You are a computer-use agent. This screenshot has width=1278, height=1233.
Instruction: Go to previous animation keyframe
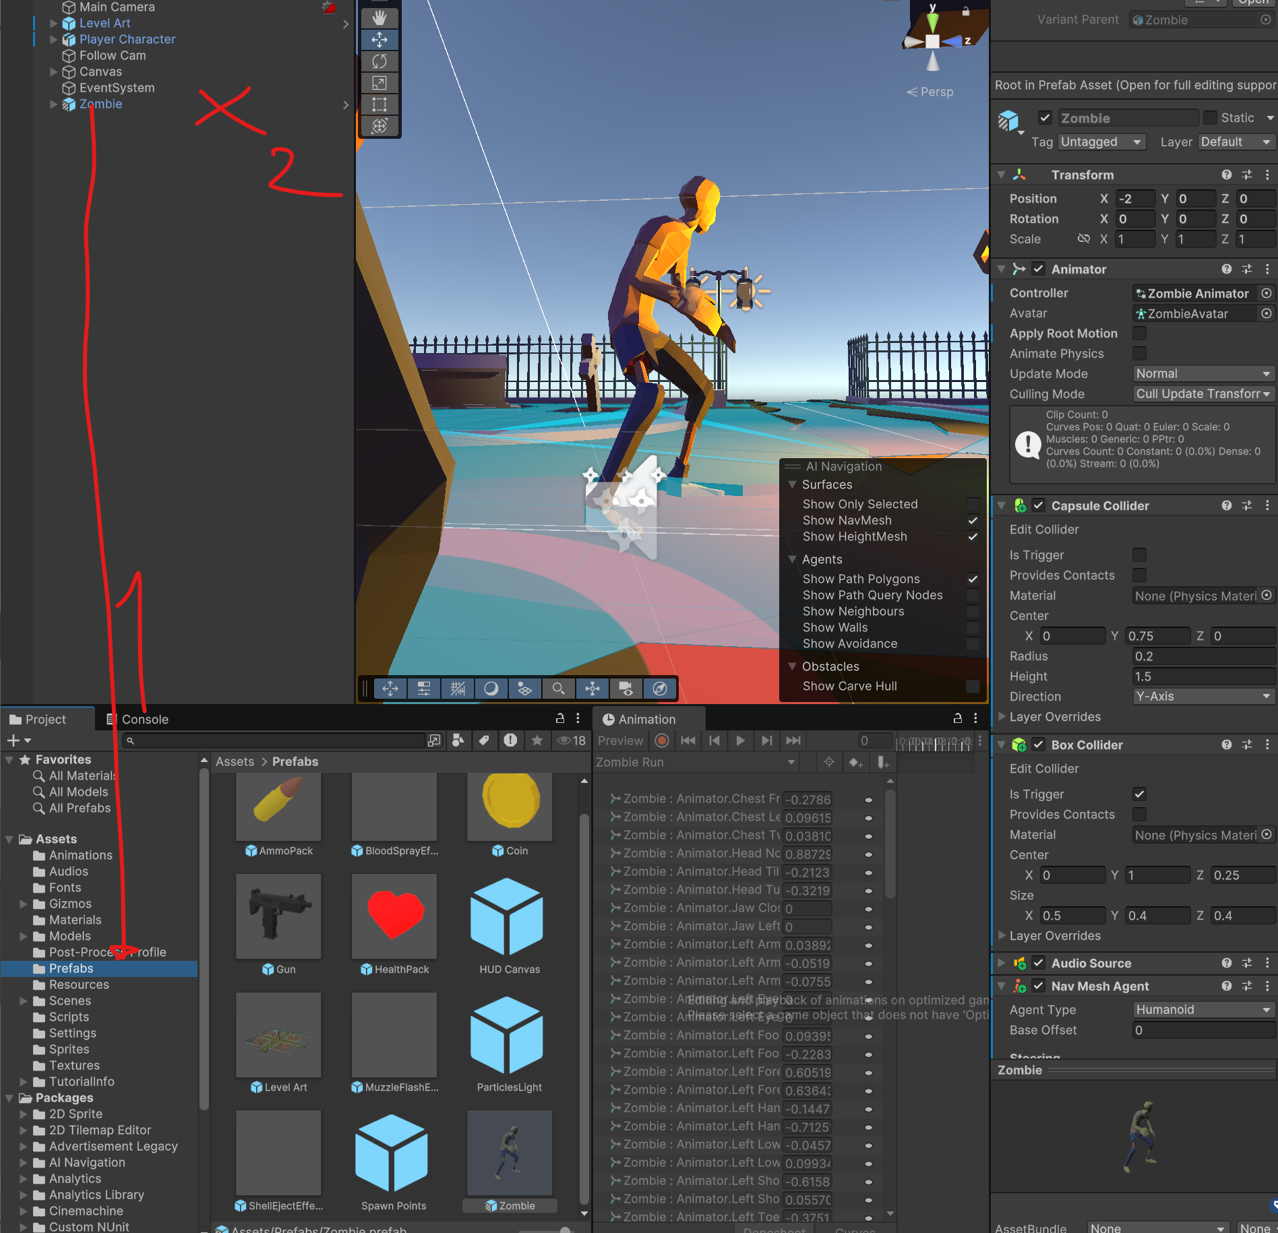(714, 740)
